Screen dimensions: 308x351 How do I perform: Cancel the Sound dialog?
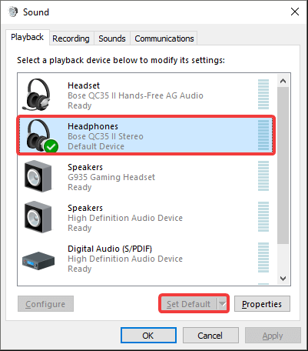click(210, 336)
